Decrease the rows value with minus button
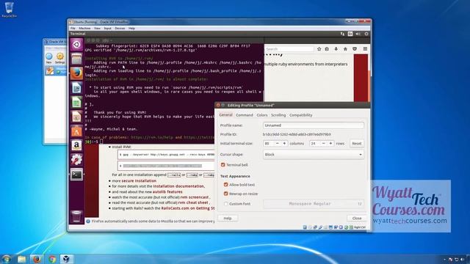This screenshot has width=470, height=264. click(323, 144)
